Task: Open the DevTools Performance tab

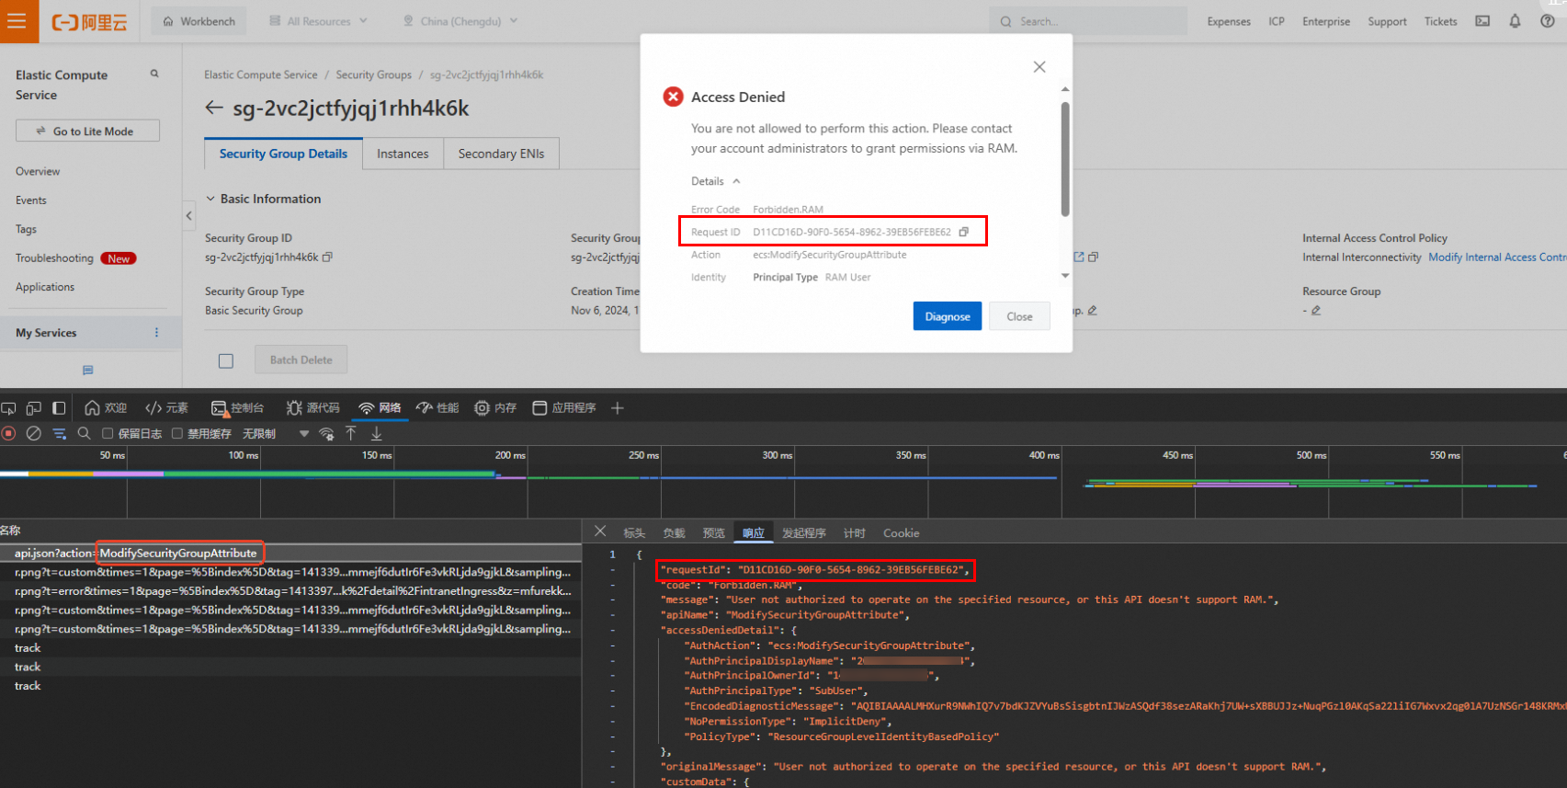Action: pyautogui.click(x=437, y=408)
